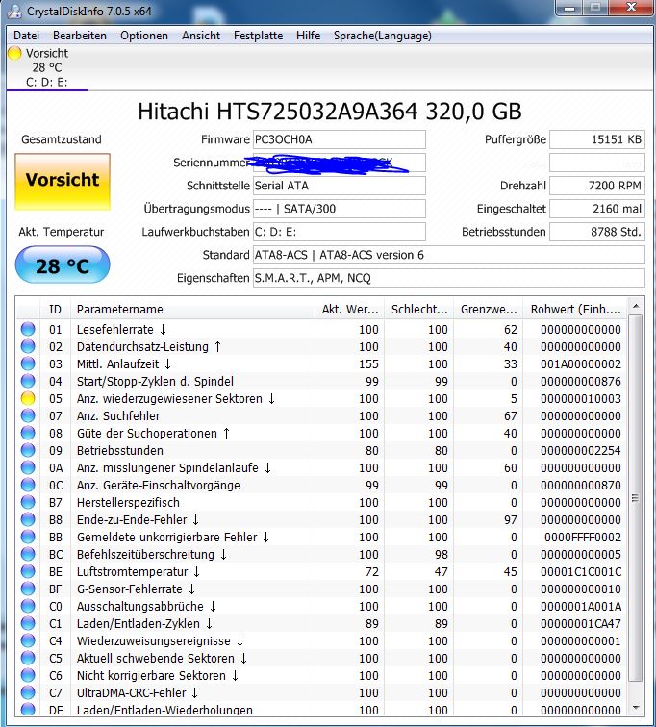Image resolution: width=656 pixels, height=727 pixels.
Task: Click status icon for Nicht korrigierbare Sektoren
Action: click(x=28, y=675)
